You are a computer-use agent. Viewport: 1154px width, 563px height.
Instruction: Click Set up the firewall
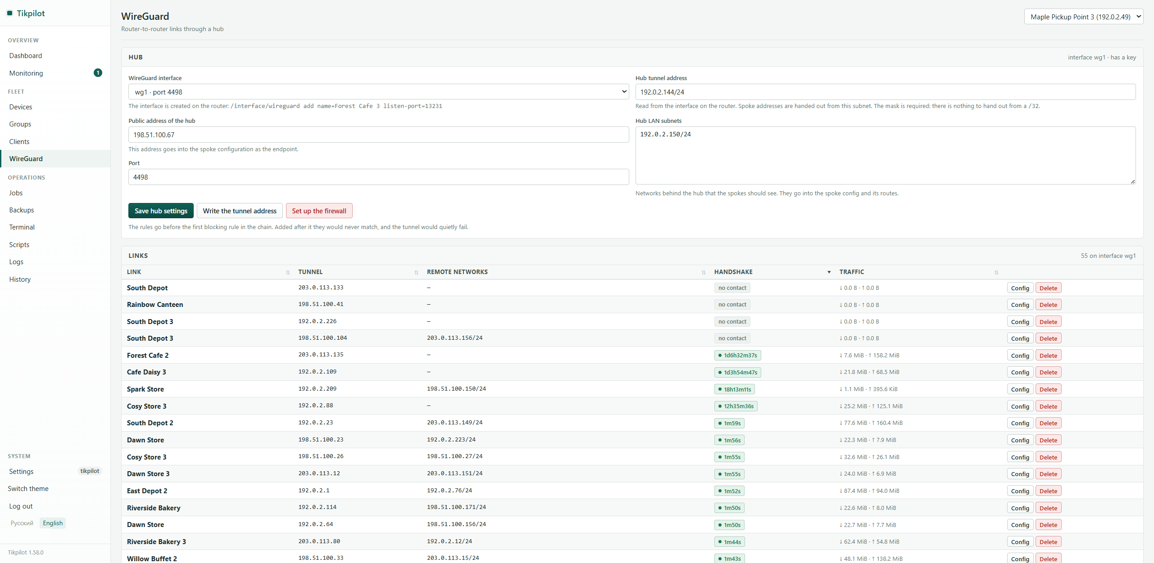319,211
